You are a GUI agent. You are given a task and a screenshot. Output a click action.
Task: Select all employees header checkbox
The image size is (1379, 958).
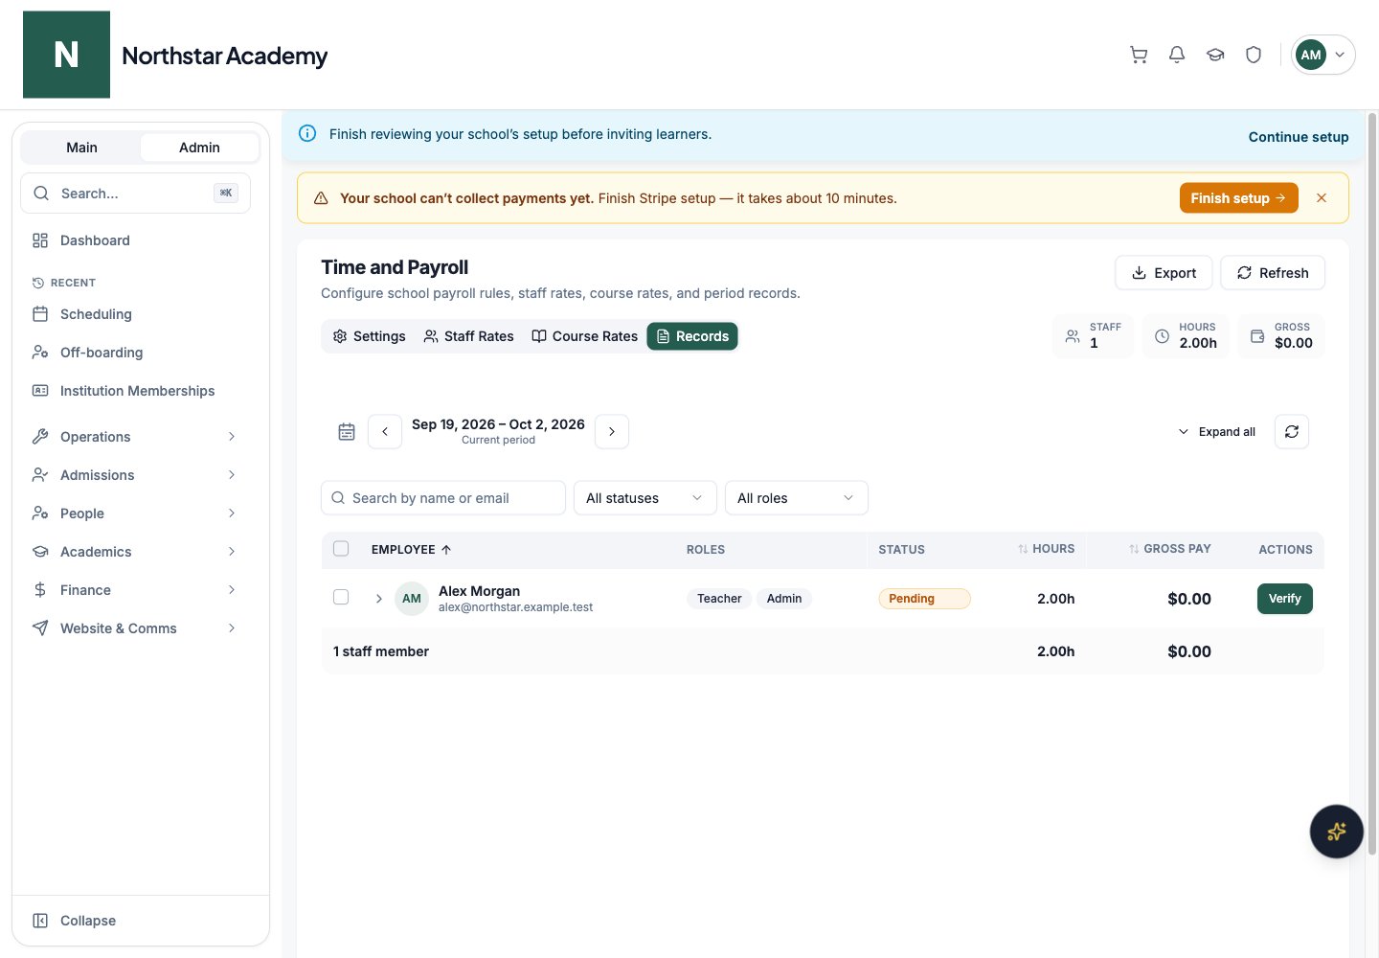tap(341, 549)
